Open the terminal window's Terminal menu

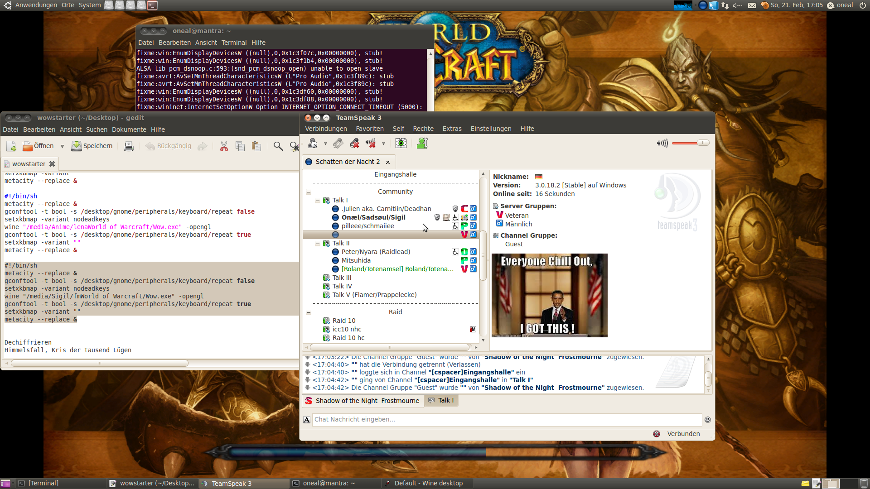(x=234, y=43)
